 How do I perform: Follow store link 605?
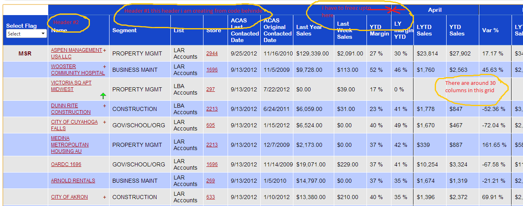(x=210, y=125)
